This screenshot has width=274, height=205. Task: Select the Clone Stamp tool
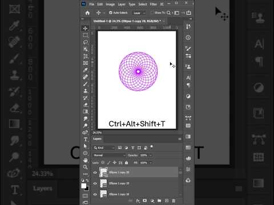click(85, 91)
